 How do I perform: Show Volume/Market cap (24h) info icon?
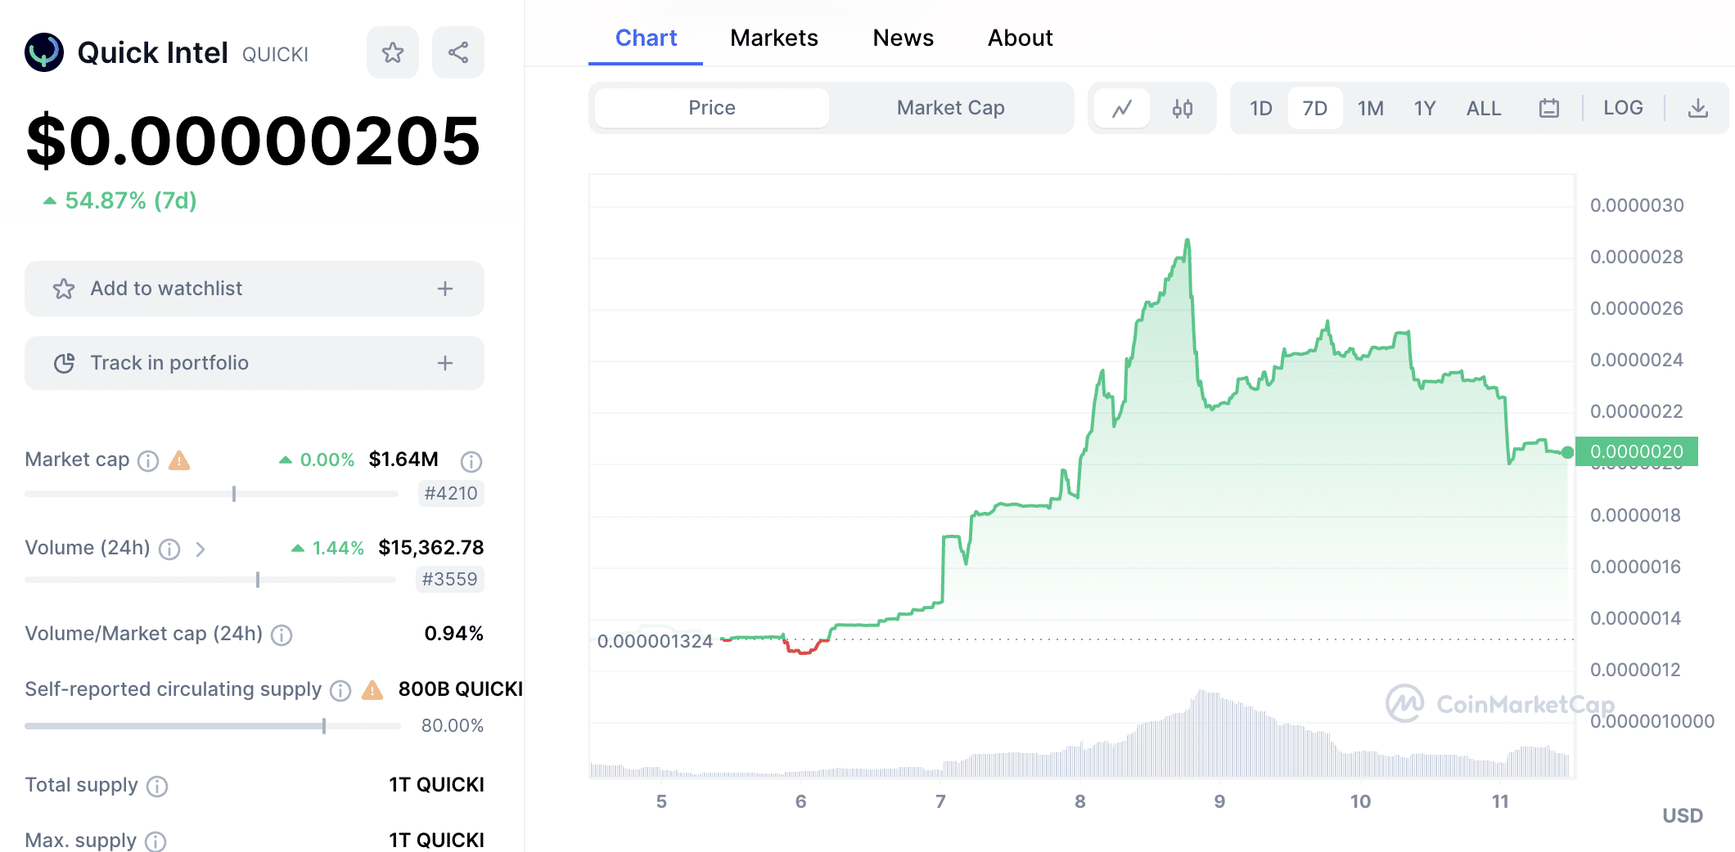click(x=282, y=635)
